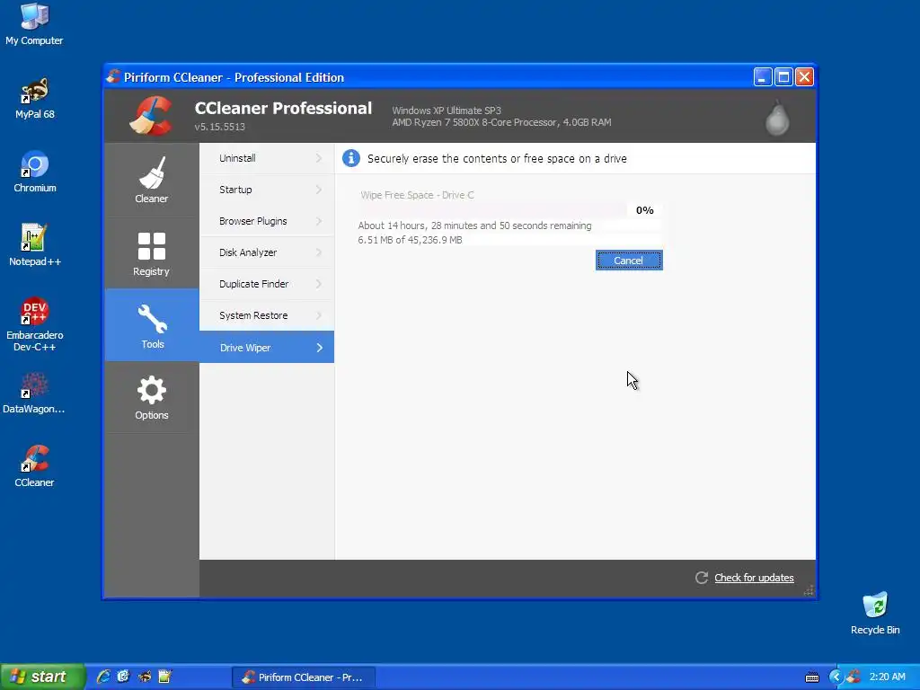The height and width of the screenshot is (690, 920).
Task: Click CCleaner system tray icon
Action: [854, 677]
